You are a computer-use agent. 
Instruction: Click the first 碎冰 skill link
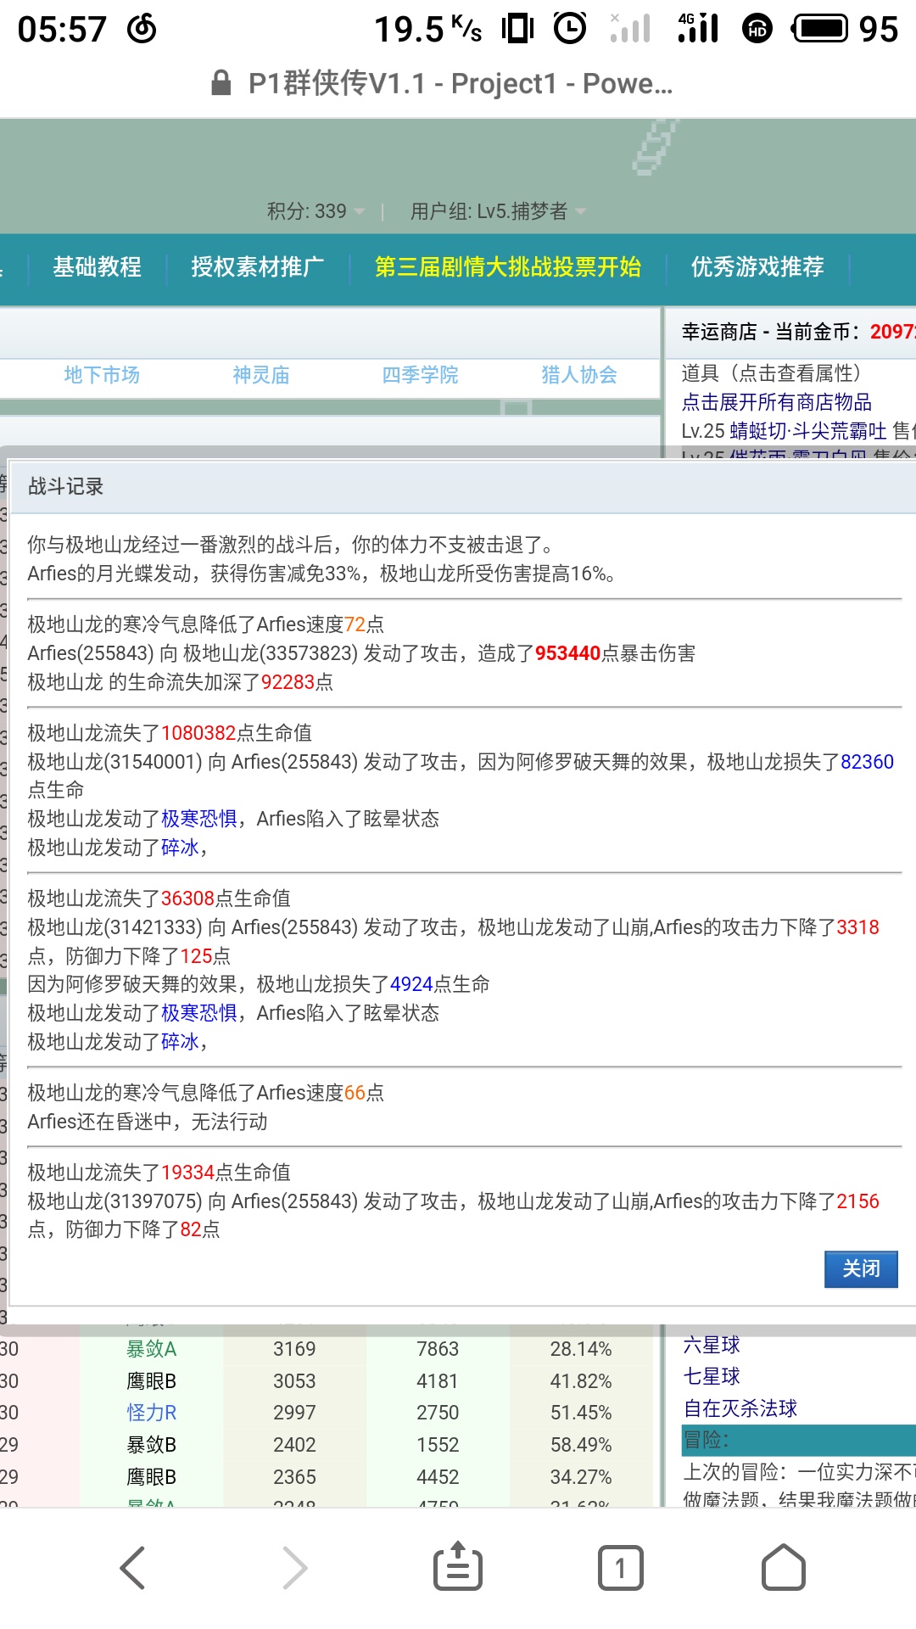pos(180,848)
